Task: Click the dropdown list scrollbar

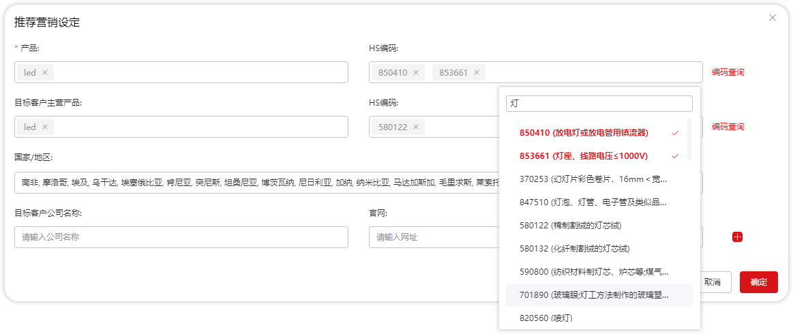Action: click(x=689, y=139)
